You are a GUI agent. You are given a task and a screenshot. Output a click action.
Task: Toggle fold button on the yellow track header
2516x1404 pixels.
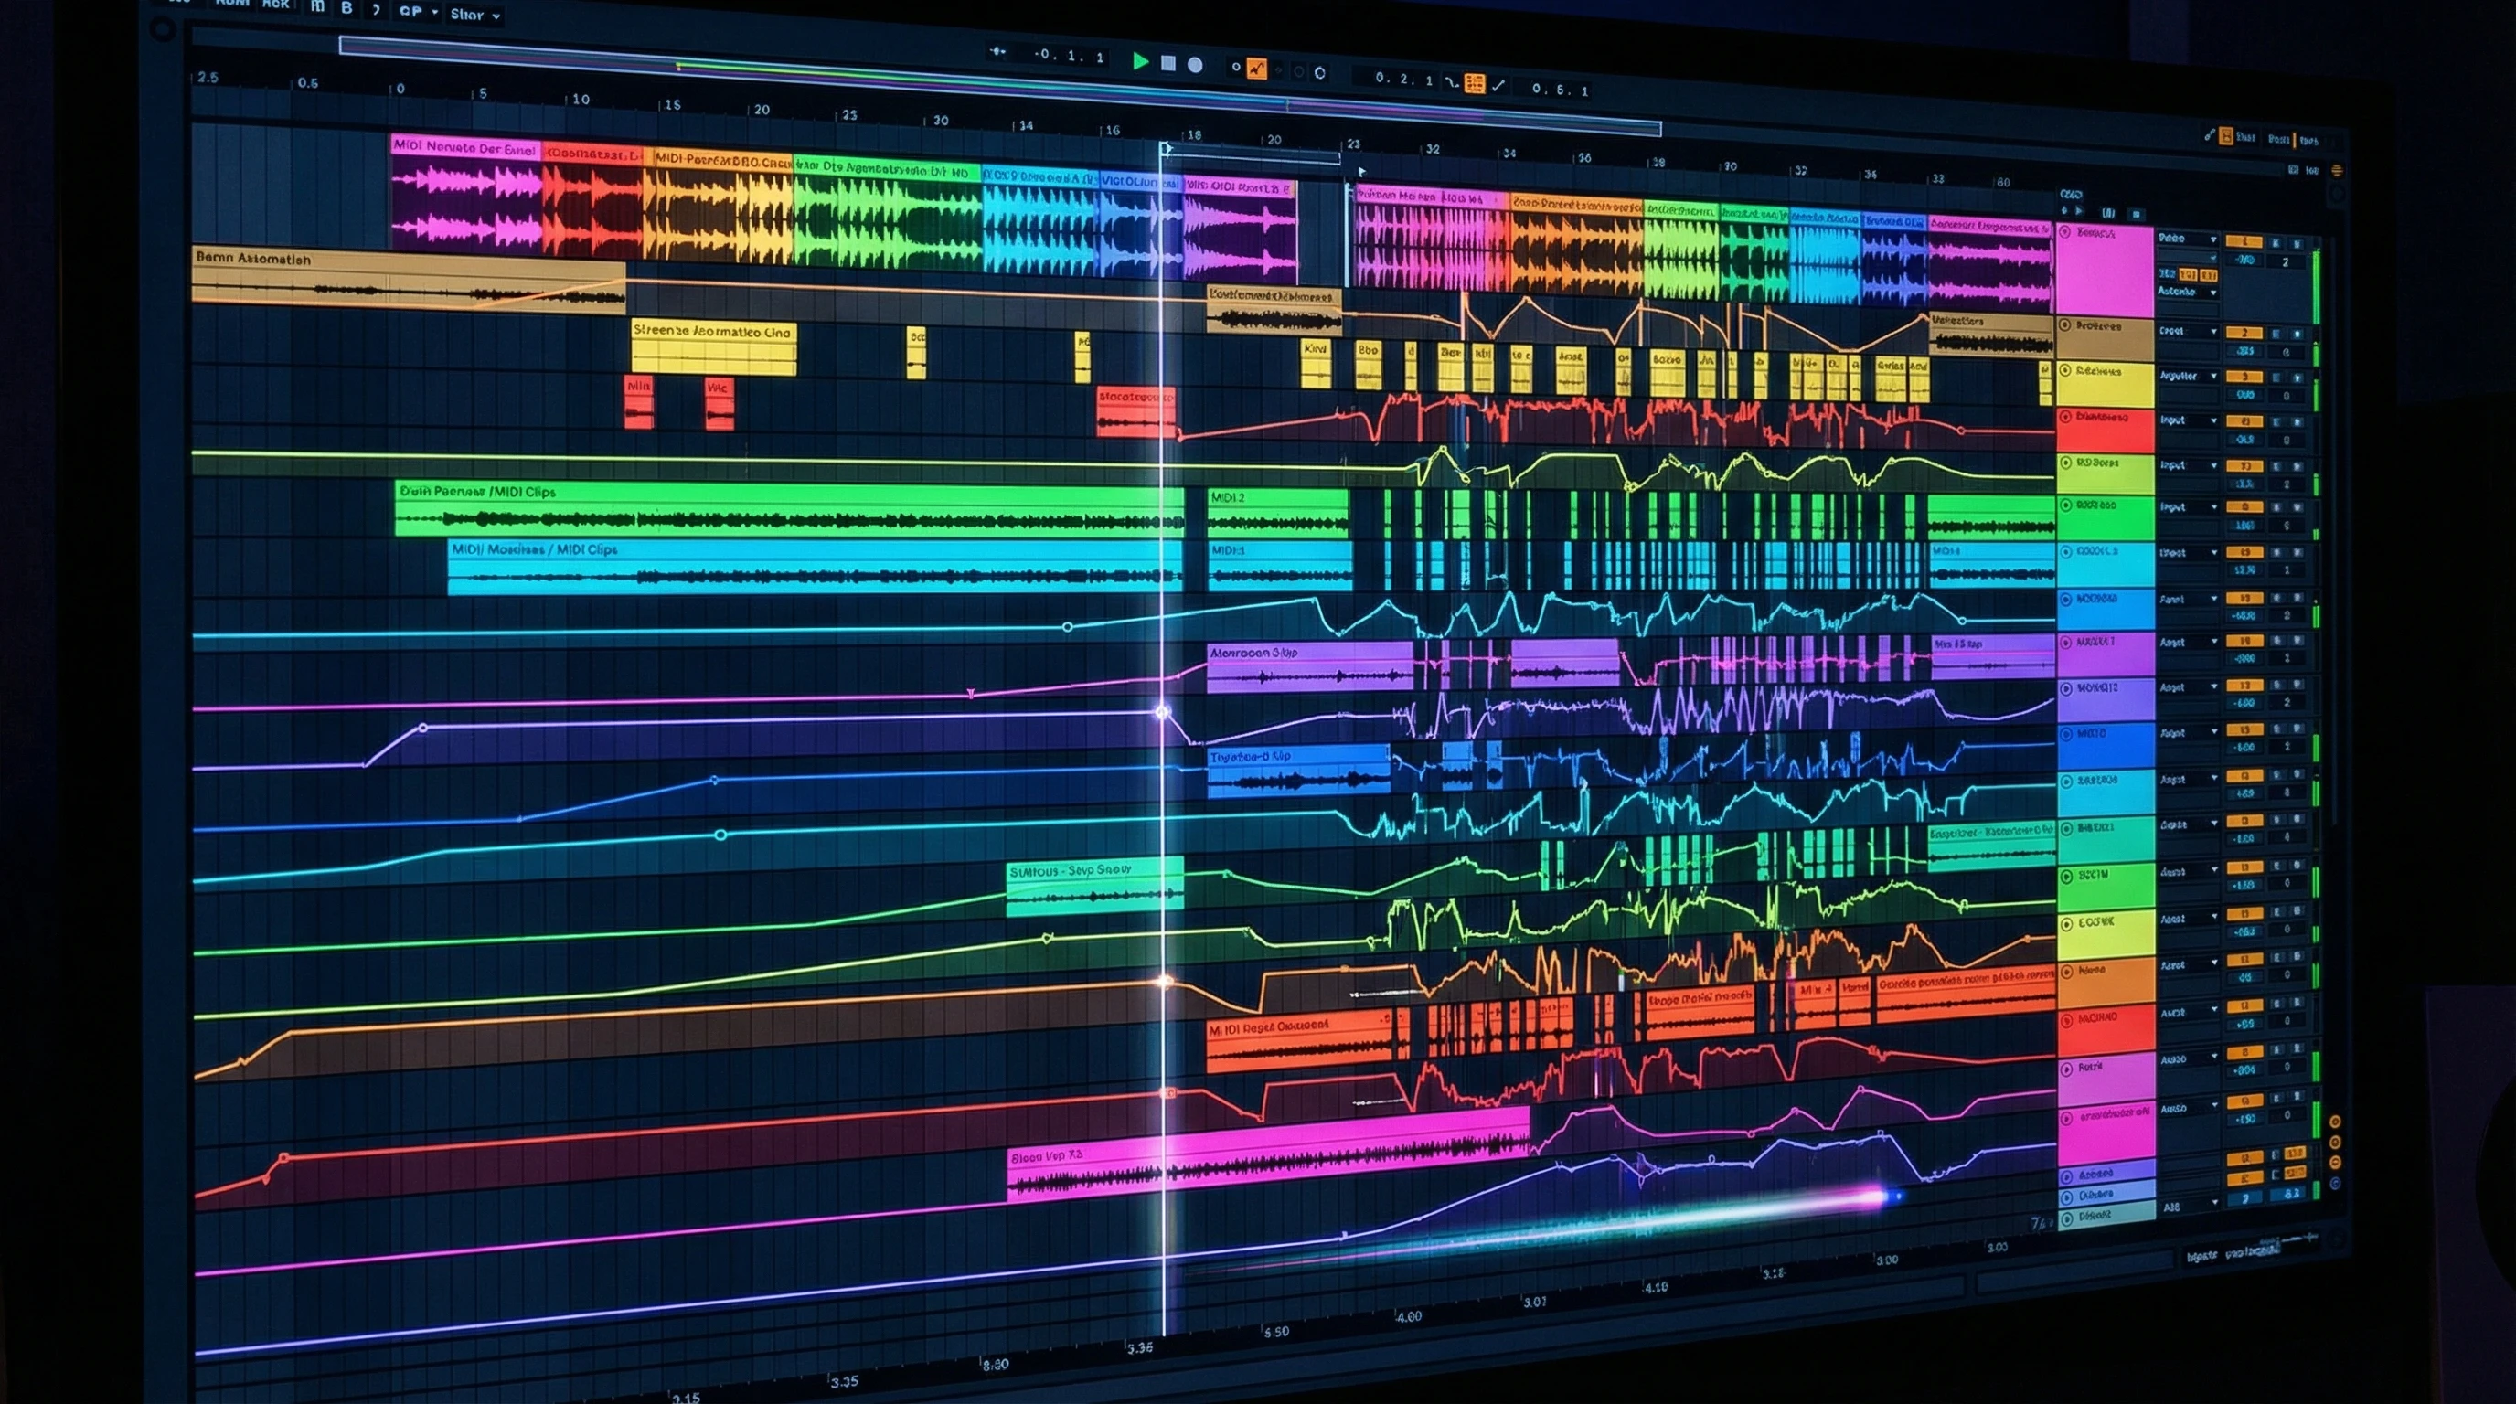(2064, 371)
